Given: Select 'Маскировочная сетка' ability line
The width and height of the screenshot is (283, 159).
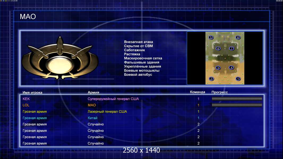Looking at the screenshot, I should coord(143,58).
